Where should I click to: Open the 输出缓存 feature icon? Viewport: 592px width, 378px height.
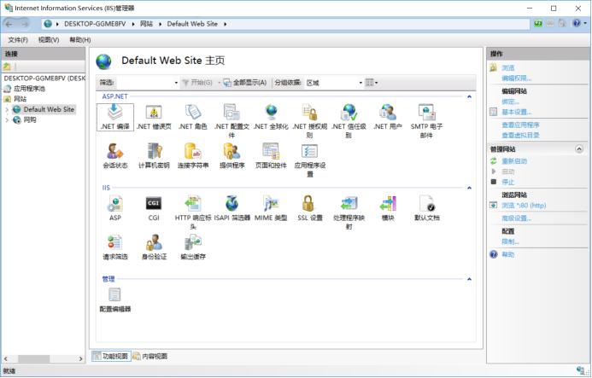coord(193,247)
